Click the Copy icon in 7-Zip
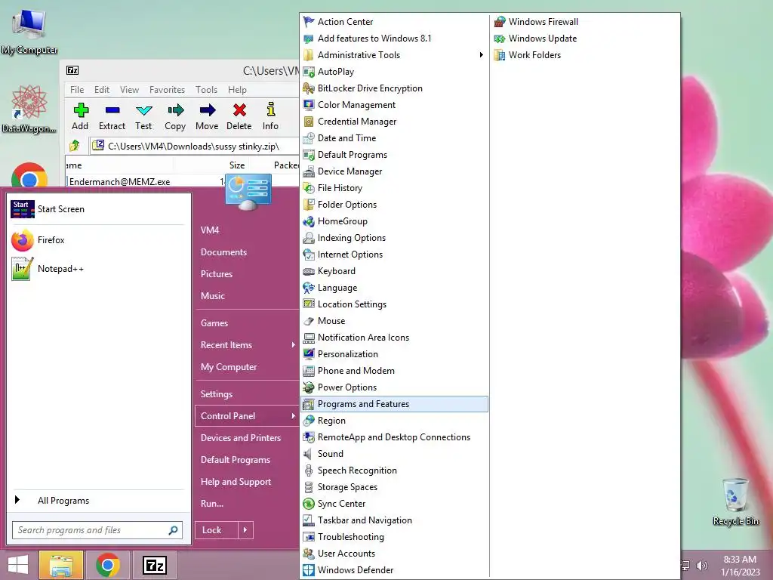The image size is (773, 580). pos(175,110)
